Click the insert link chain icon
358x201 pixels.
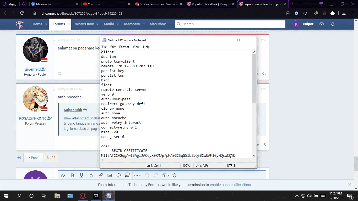click(x=101, y=175)
